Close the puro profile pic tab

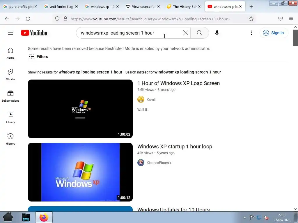coord(36,6)
